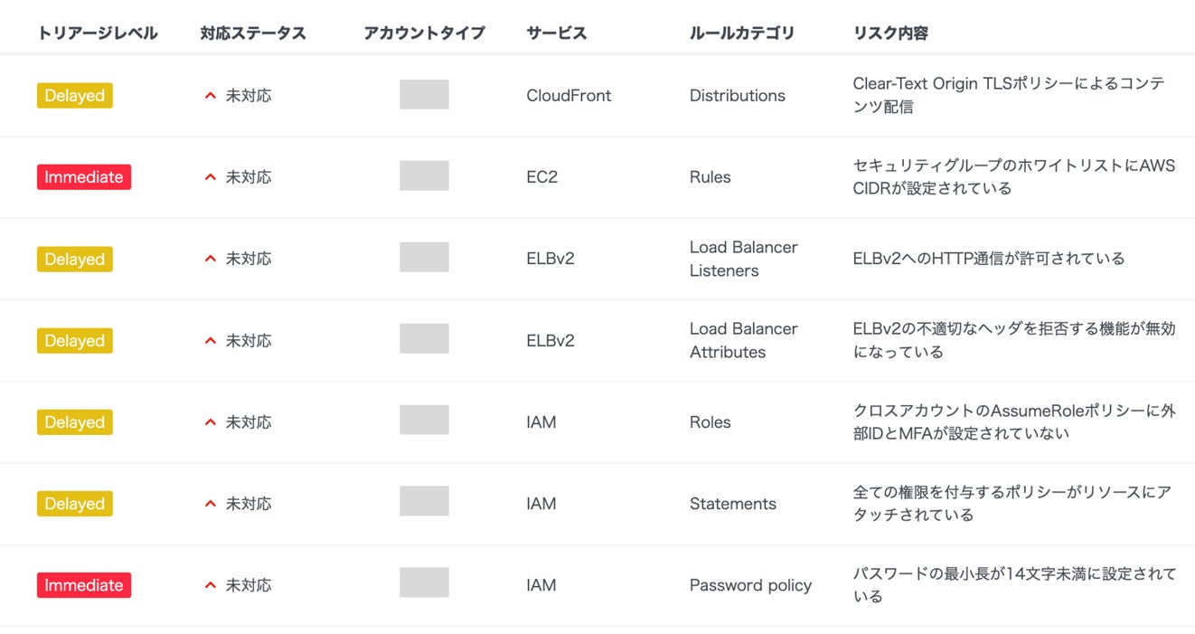Screen dimensions: 1195x634
Task: Sort by トリアージレベル column header
Action: [x=98, y=33]
